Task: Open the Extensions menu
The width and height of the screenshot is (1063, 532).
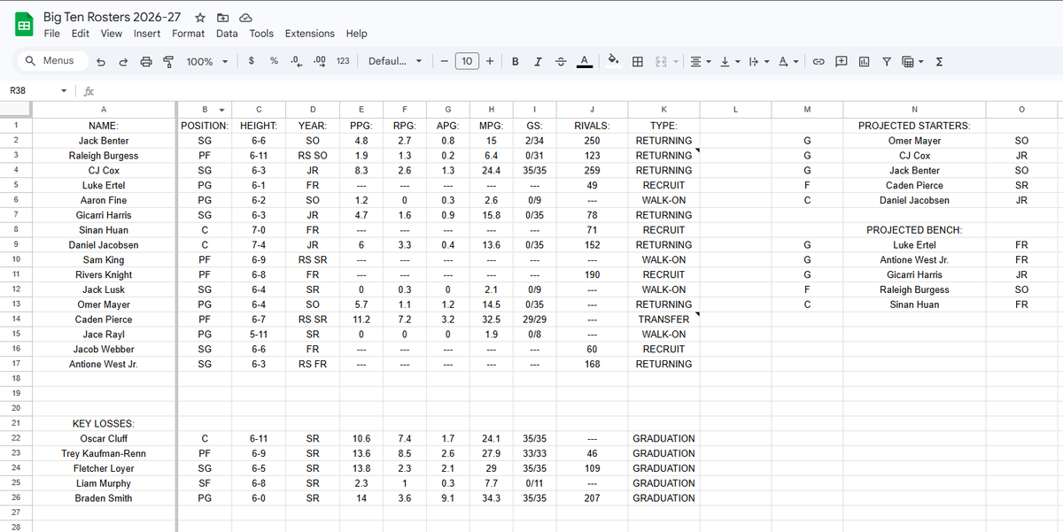Action: coord(310,34)
